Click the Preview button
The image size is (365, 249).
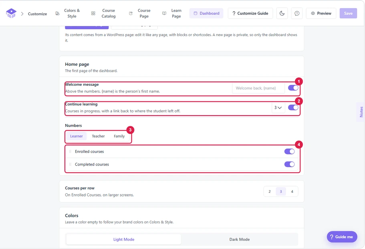coord(321,13)
